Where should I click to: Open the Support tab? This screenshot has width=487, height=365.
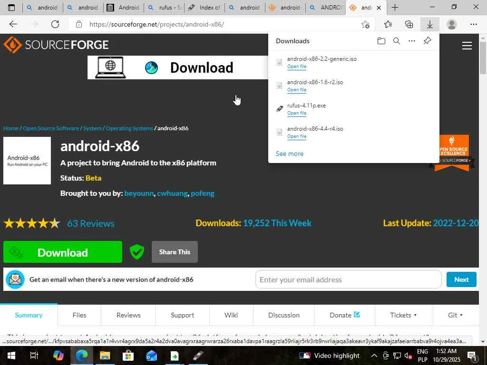click(182, 315)
